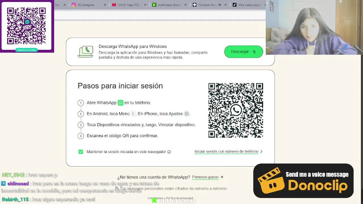Click 'Escanea el código QR para confirmar' text

coord(122,136)
